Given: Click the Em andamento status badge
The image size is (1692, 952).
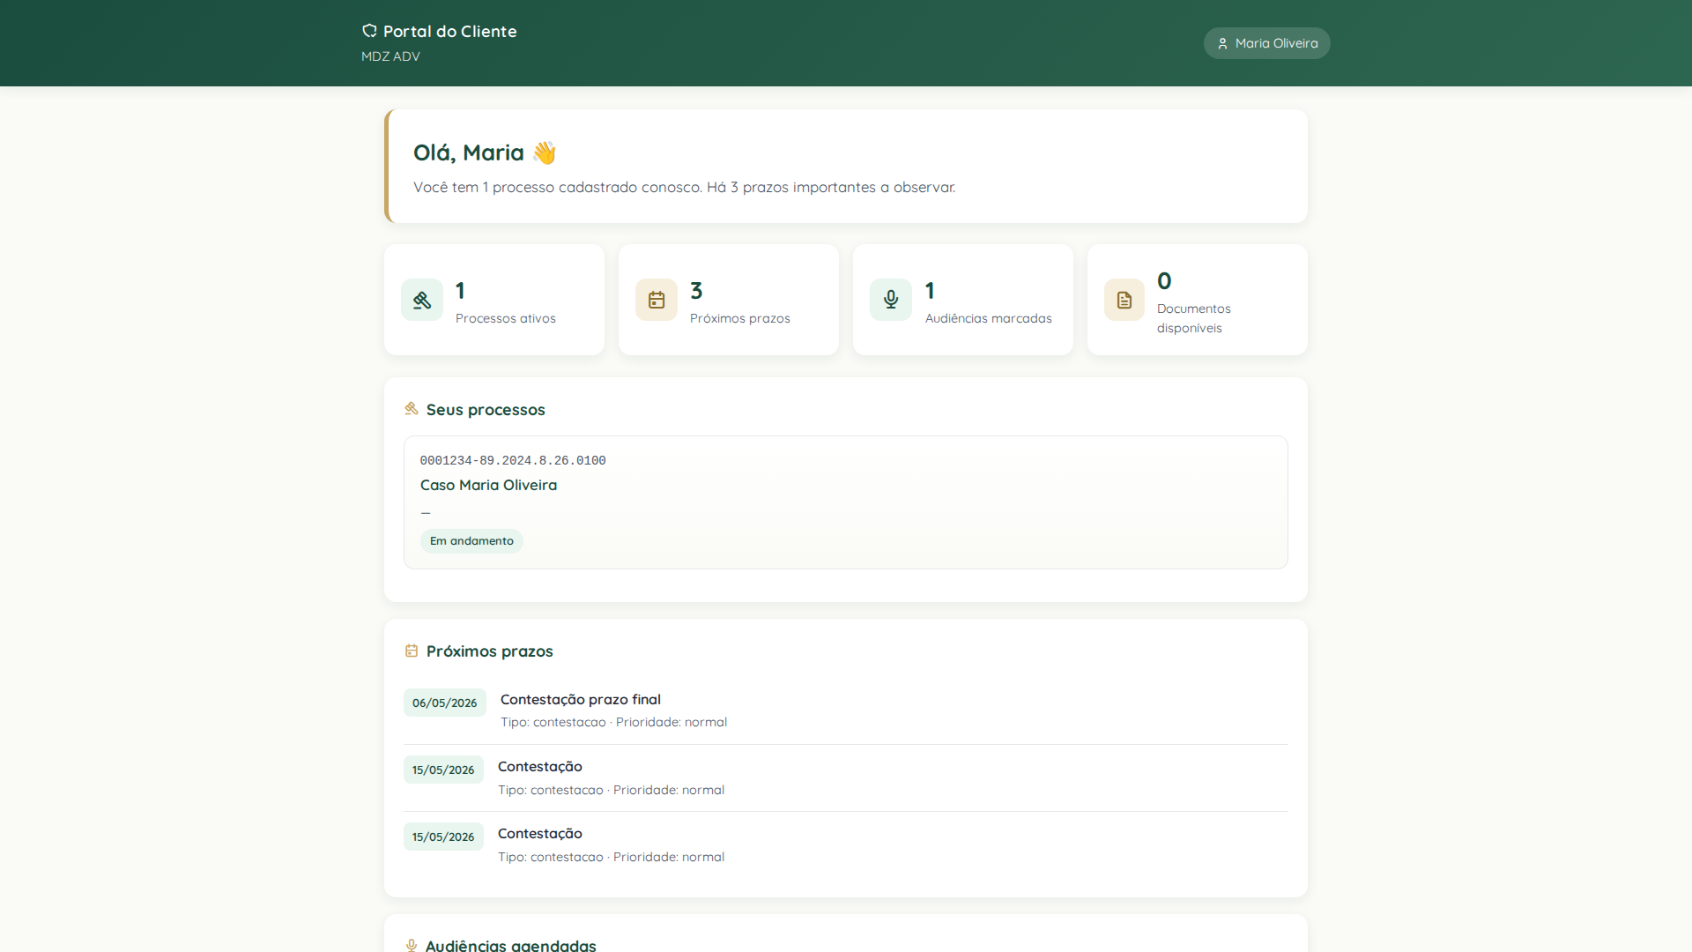Looking at the screenshot, I should coord(471,540).
